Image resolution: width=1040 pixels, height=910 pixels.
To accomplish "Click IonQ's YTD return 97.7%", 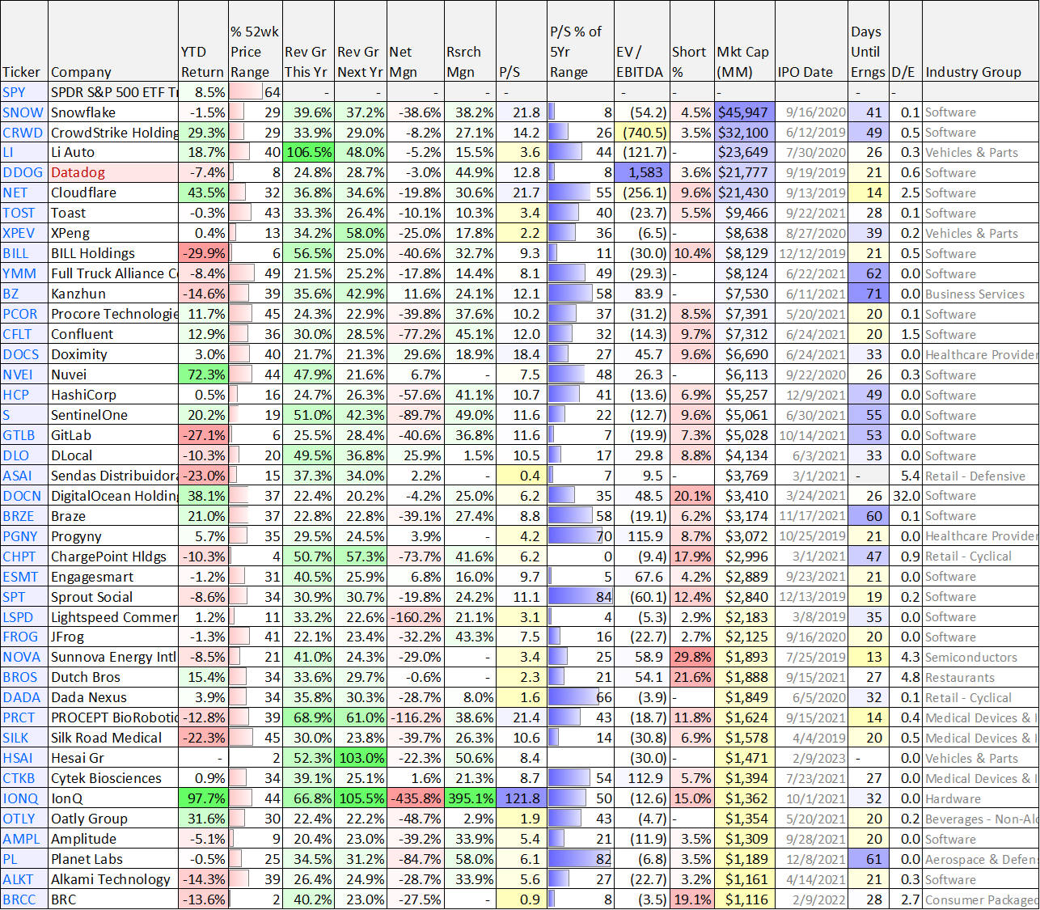I will tap(203, 798).
